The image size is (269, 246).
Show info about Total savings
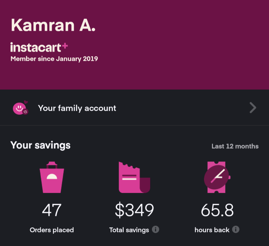point(155,230)
